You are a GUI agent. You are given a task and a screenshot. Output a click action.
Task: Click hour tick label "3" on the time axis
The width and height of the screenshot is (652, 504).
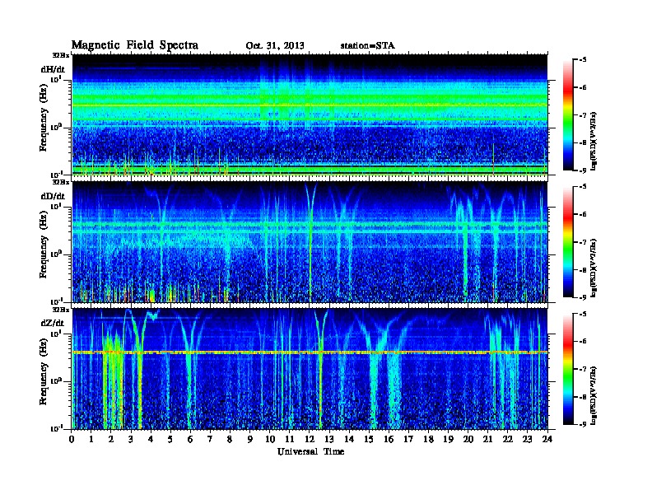[x=131, y=440]
